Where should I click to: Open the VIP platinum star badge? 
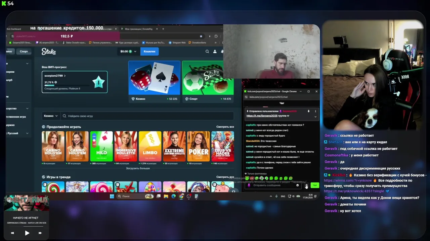click(x=98, y=82)
